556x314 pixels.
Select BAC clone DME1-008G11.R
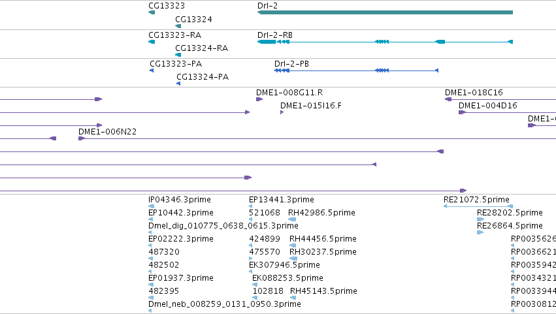289,93
